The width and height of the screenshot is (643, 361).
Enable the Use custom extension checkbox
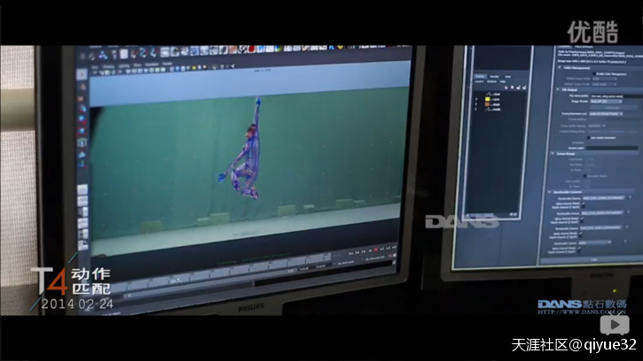(x=587, y=137)
